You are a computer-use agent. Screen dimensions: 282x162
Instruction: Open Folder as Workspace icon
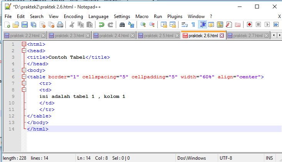238,25
